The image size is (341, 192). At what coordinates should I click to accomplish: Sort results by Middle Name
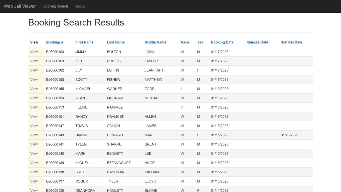click(155, 42)
